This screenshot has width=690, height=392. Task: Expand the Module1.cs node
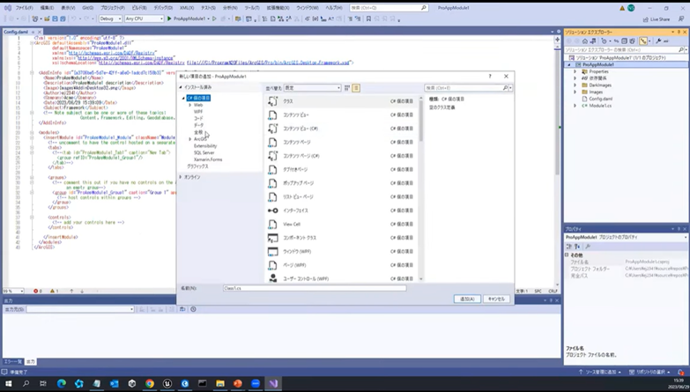pyautogui.click(x=575, y=106)
